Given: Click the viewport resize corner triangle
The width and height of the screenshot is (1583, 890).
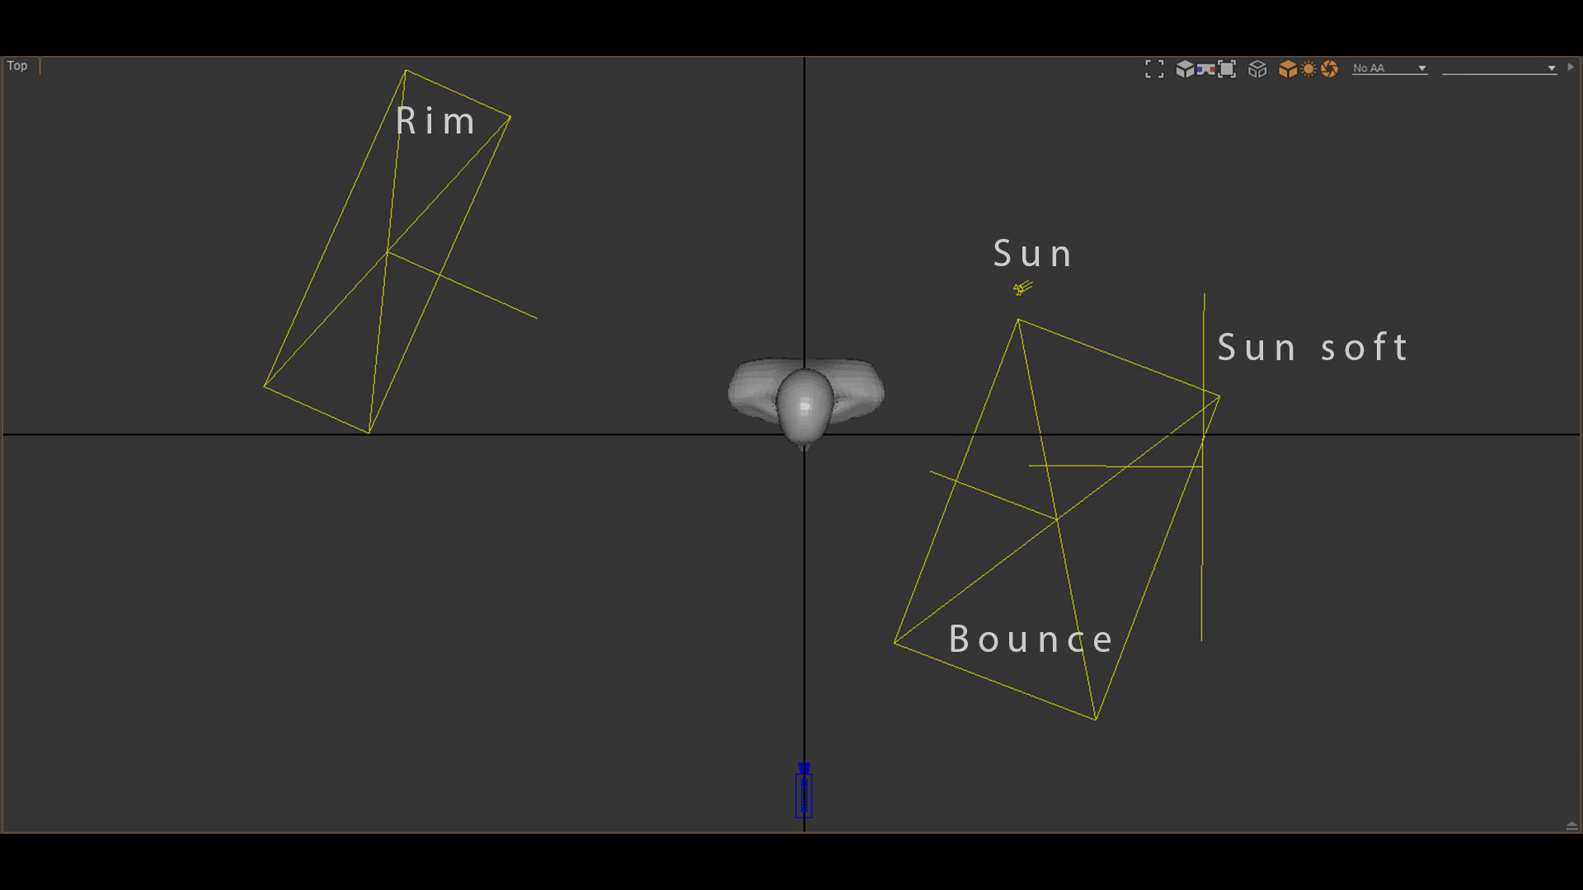Looking at the screenshot, I should coord(1571,825).
